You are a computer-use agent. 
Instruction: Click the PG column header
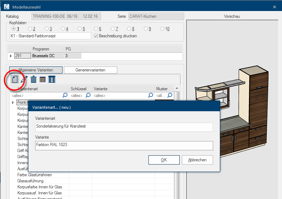72,49
